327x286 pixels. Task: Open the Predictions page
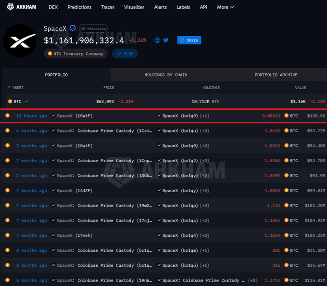click(x=79, y=7)
